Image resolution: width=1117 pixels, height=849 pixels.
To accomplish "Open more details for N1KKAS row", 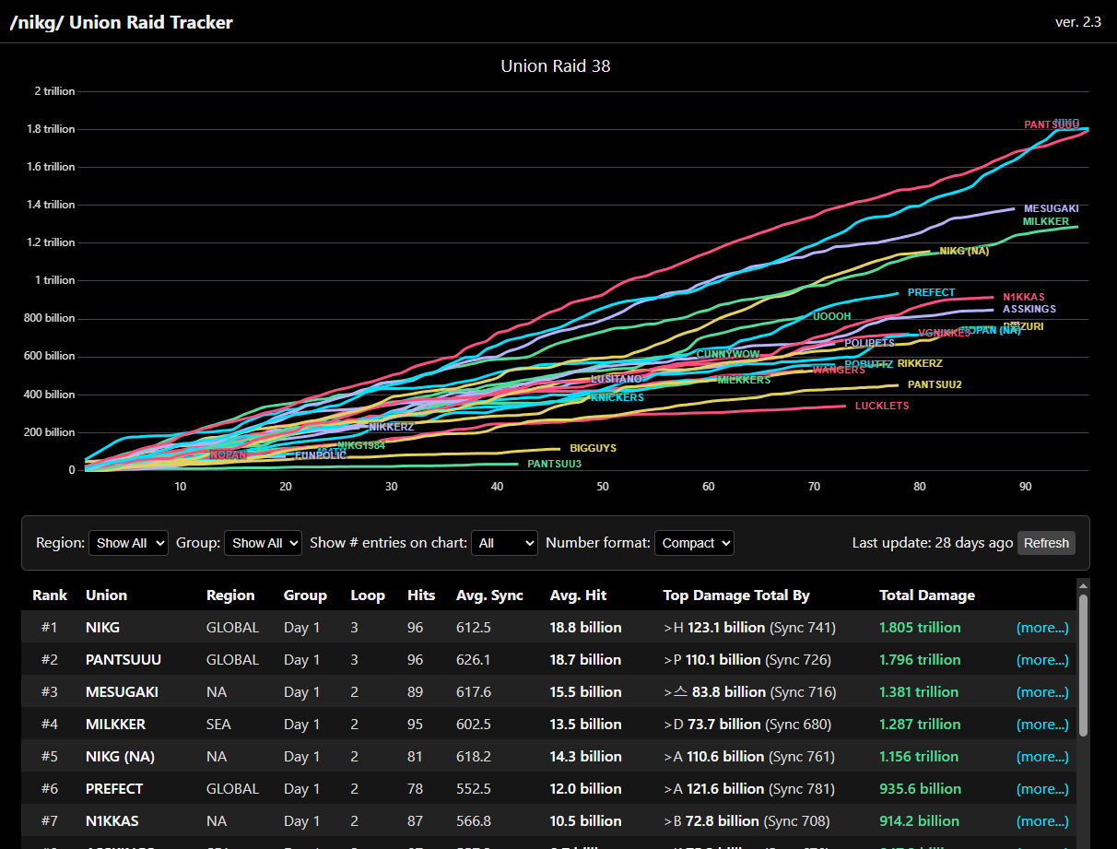I will tap(1042, 821).
